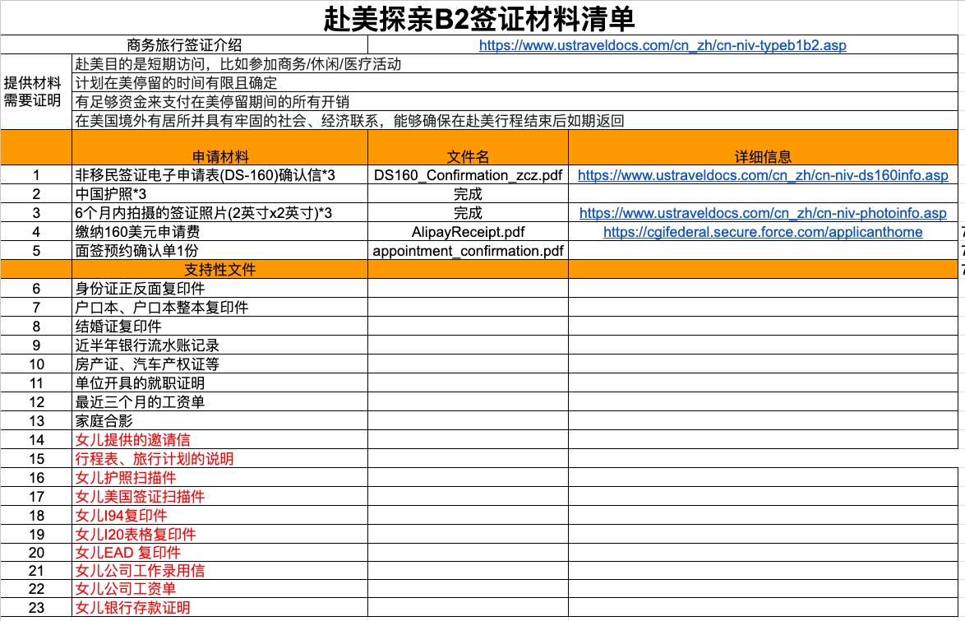Select cell 缴纳160美元申请费
The image size is (965, 621).
(x=219, y=232)
